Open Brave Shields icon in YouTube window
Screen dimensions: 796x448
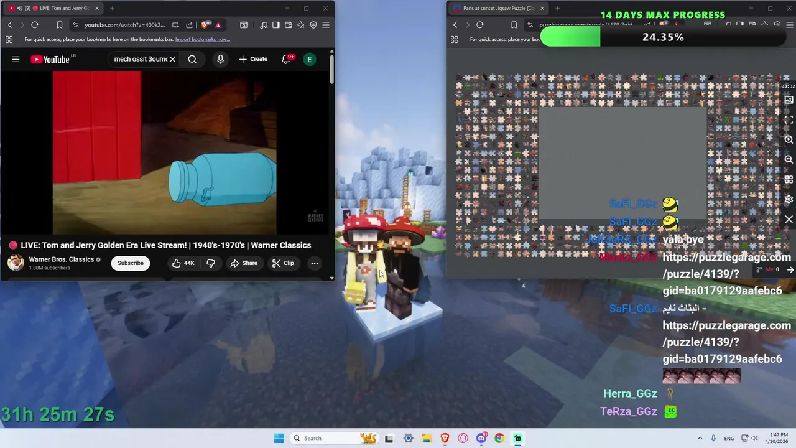pos(205,25)
